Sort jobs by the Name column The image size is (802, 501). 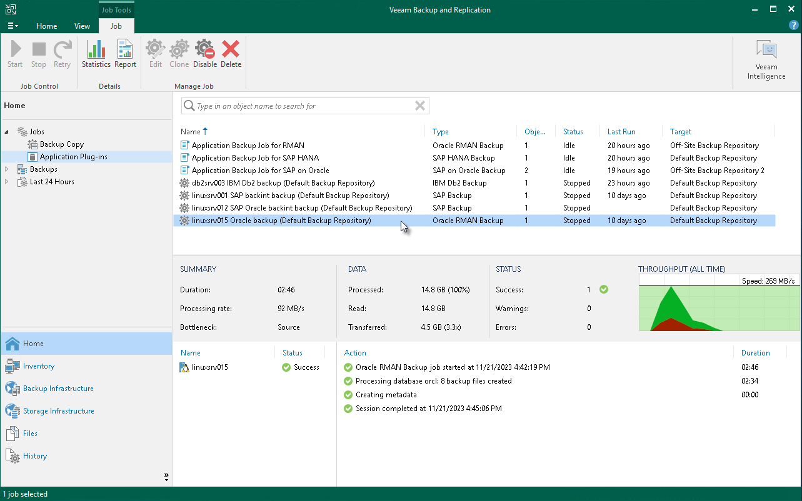(x=189, y=131)
